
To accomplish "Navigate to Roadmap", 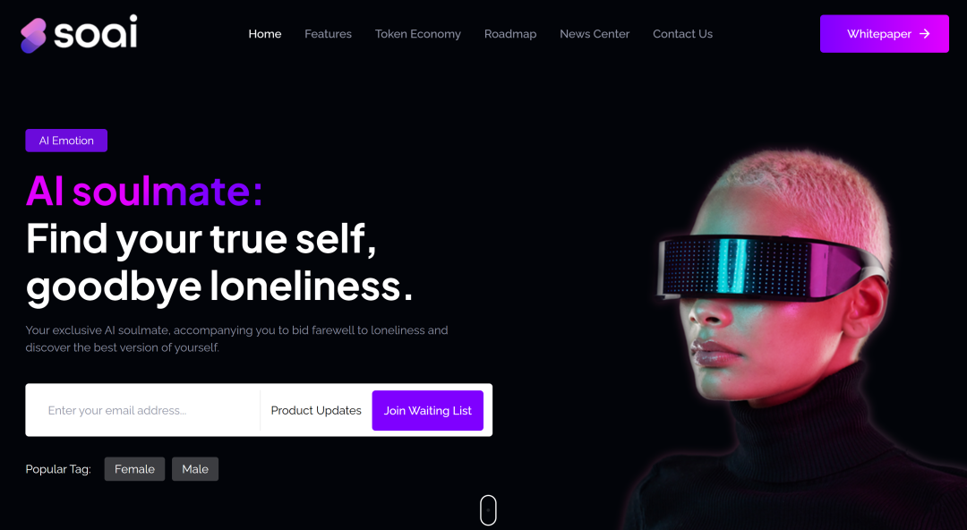I will 510,34.
